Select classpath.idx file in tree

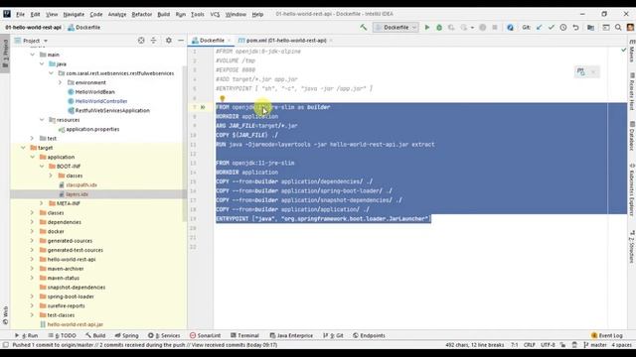point(81,185)
